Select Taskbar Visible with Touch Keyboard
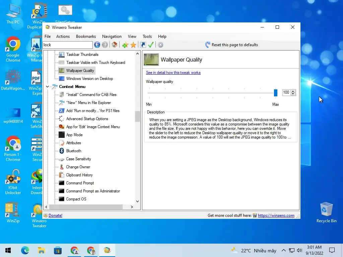This screenshot has width=343, height=257. tap(95, 63)
